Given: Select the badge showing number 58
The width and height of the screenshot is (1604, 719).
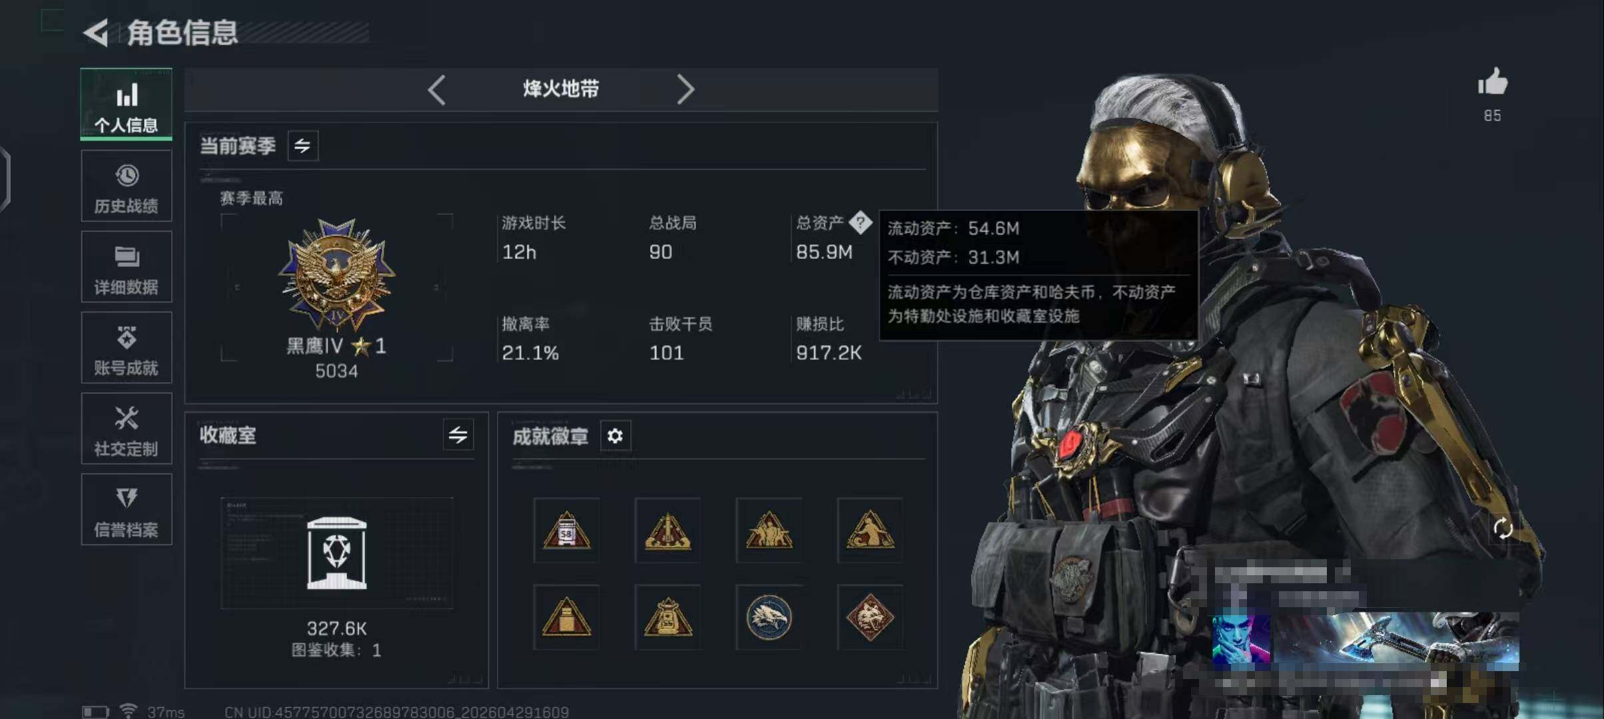Looking at the screenshot, I should click(566, 530).
